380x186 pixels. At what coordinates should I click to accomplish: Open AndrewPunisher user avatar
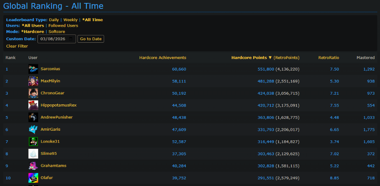33,117
